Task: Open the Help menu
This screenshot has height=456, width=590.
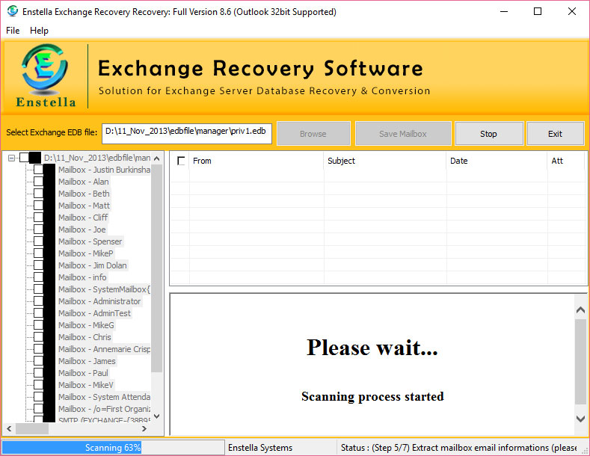Action: (39, 31)
